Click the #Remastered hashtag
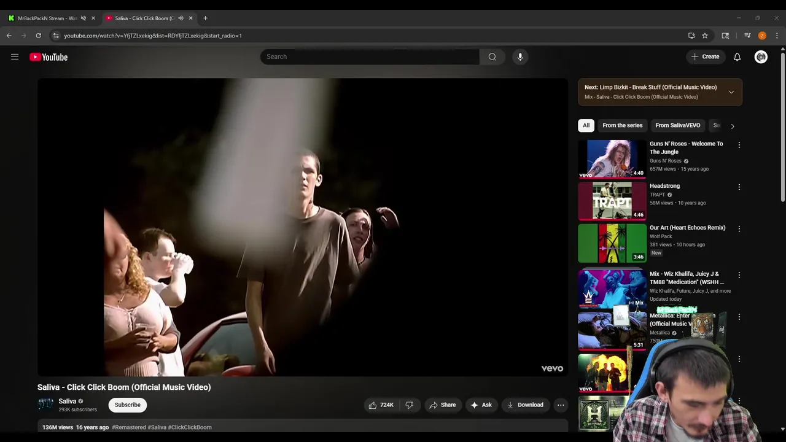 (x=129, y=427)
